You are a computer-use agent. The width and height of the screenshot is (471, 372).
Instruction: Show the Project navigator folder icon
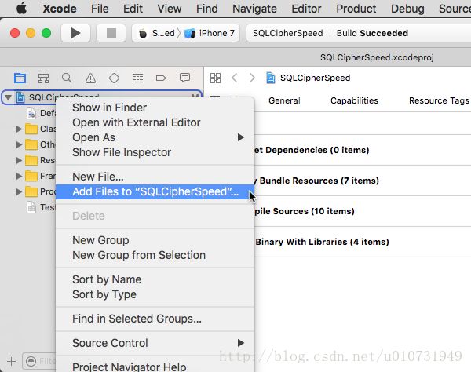tap(20, 78)
